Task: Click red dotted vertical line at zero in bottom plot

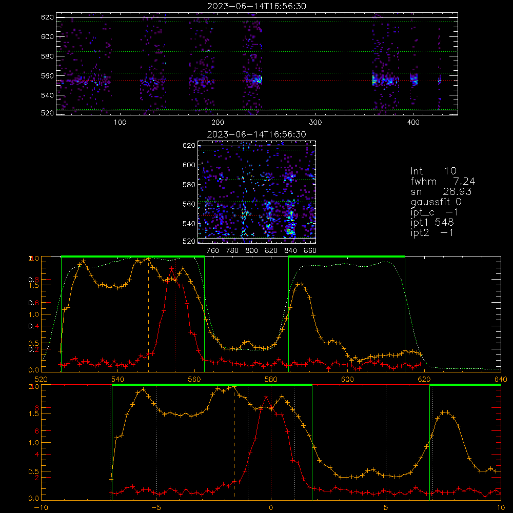Action: click(x=271, y=442)
